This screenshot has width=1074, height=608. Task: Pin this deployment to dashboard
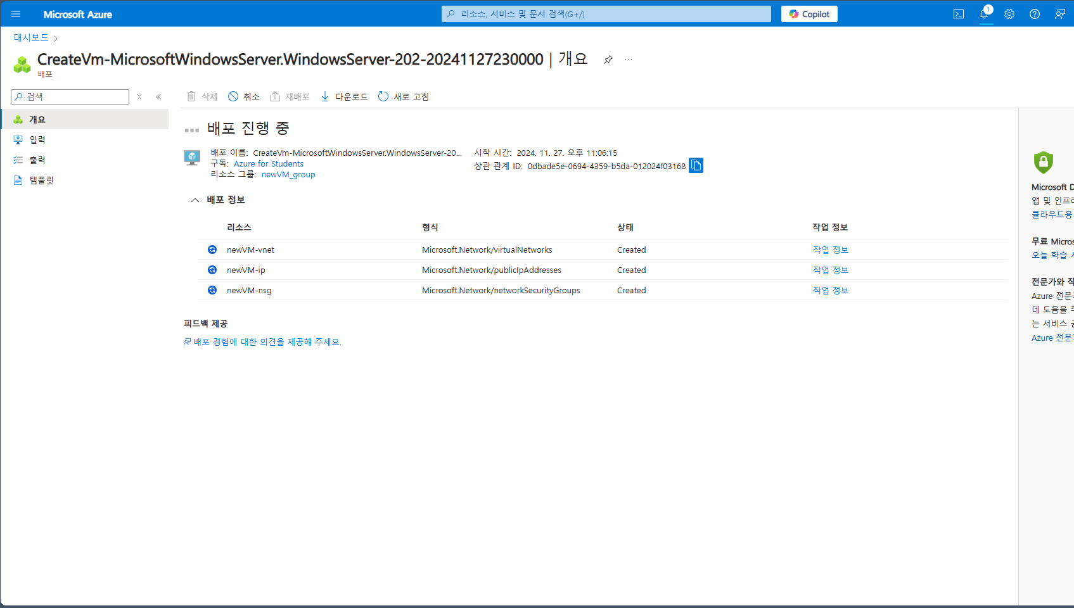click(608, 60)
